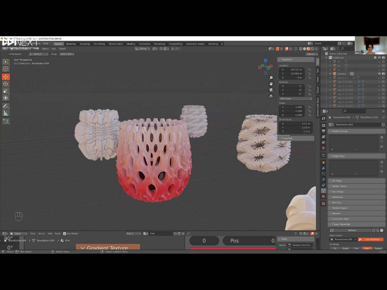Open the Particles properties tab
The image size is (387, 290).
pos(324,174)
